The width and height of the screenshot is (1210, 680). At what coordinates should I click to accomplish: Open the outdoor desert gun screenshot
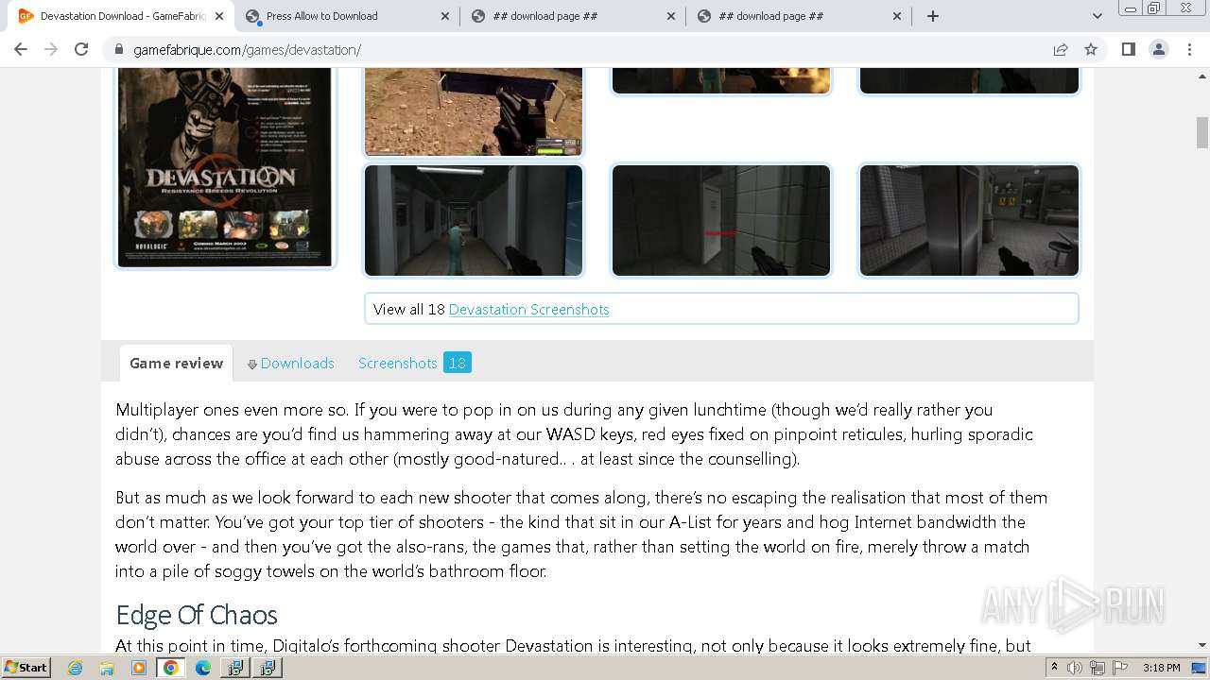[474, 111]
